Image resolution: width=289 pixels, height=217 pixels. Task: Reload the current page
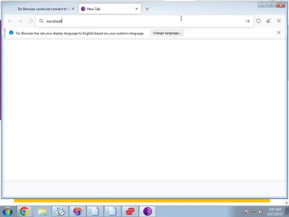click(30, 21)
